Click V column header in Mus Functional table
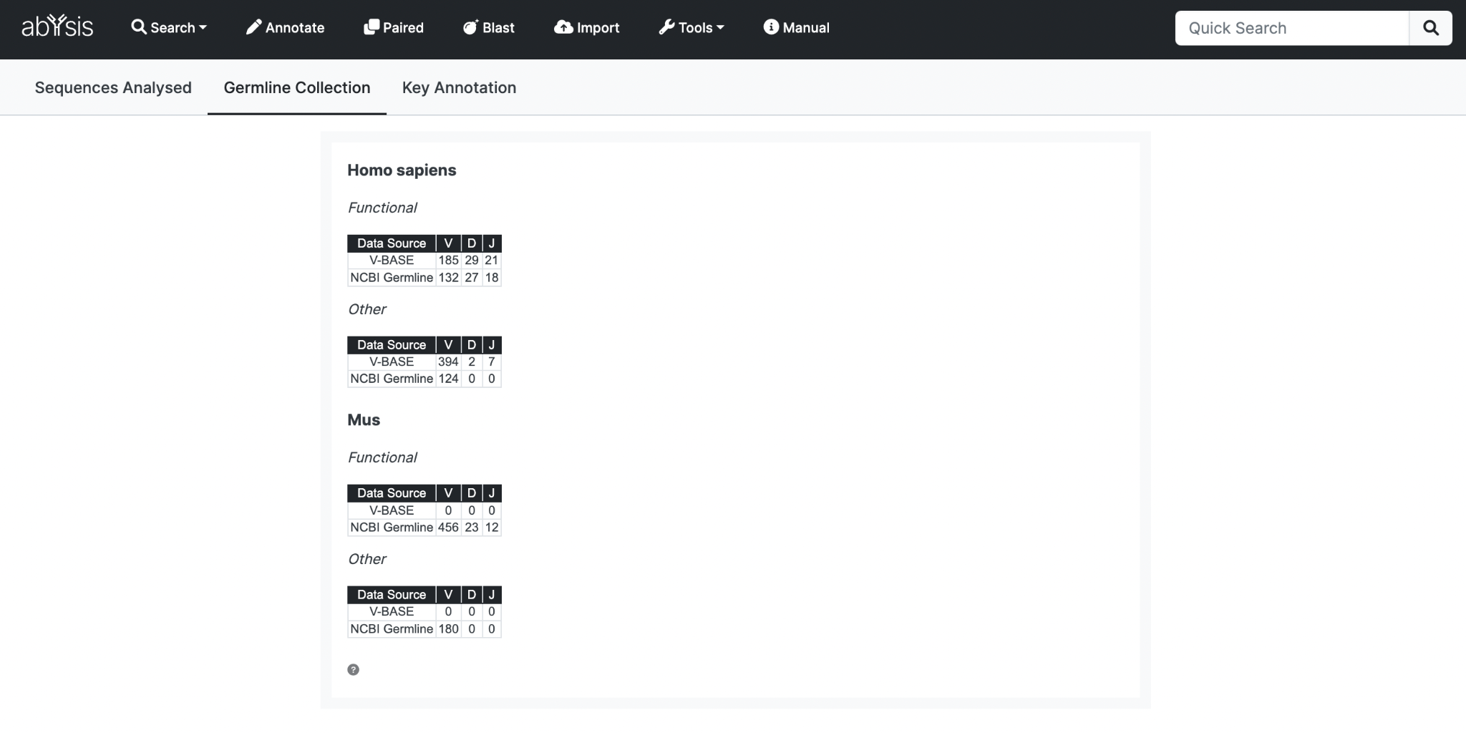The width and height of the screenshot is (1466, 733). point(448,493)
